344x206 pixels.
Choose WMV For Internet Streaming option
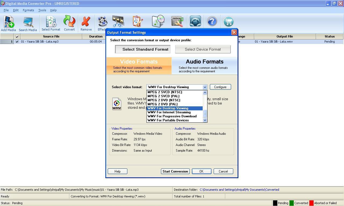coord(175,112)
